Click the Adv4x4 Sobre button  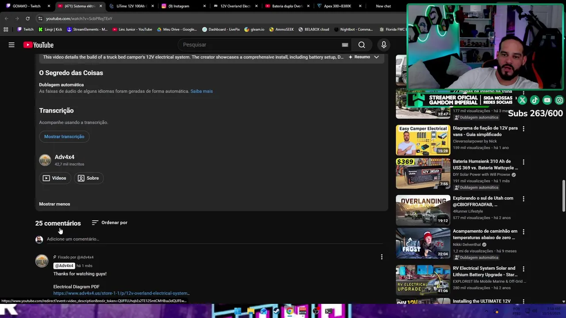88,178
